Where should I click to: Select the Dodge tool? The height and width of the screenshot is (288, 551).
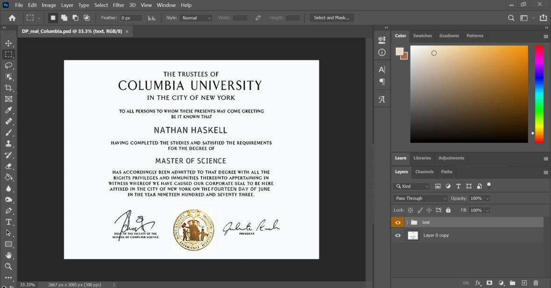pos(8,199)
